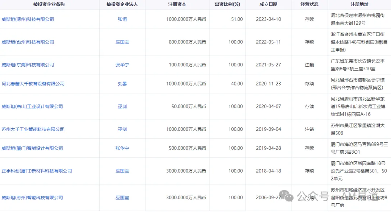Click 1000.0000万人民币 in the 威斯坦(涿州) row
Image resolution: width=391 pixels, height=212 pixels.
click(186, 19)
